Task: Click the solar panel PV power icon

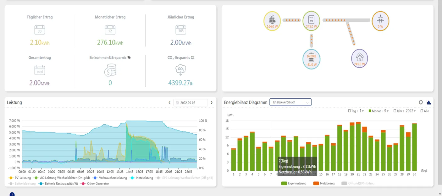Action: [x=272, y=20]
